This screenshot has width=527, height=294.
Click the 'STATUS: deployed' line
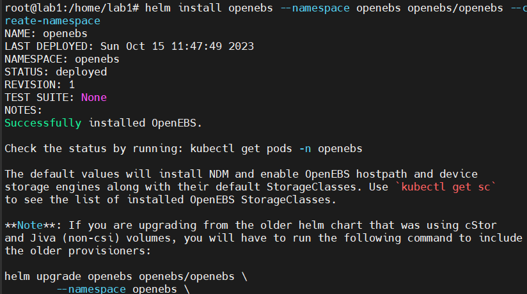(x=56, y=72)
